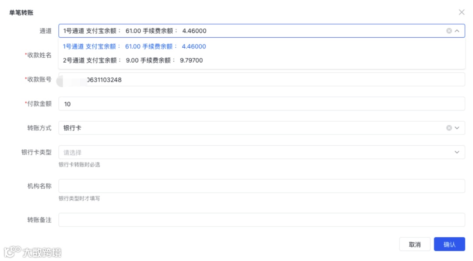Focus the 通道 combo box field
473x261 pixels.
(261, 31)
